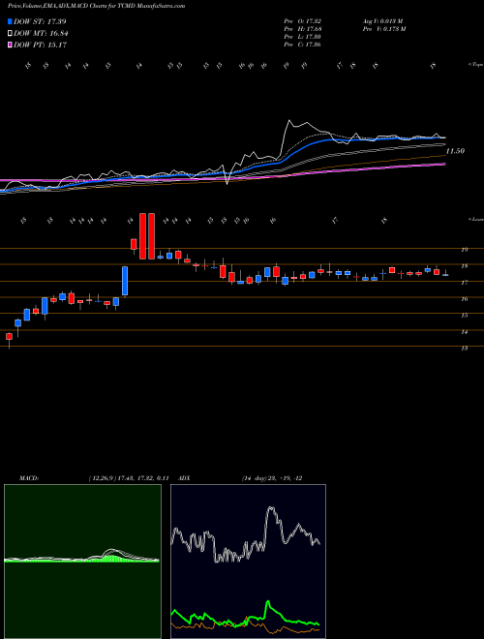
Task: Select the 'DOW ST: 17.39' legend text
Action: [x=40, y=21]
